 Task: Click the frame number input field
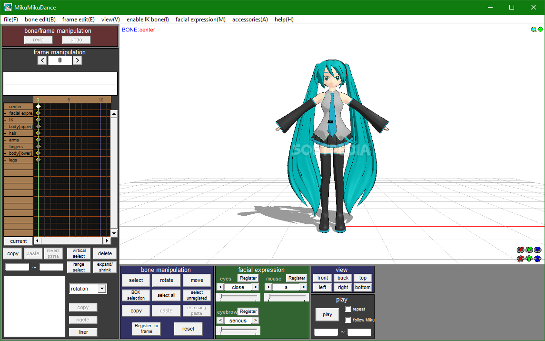pos(60,60)
